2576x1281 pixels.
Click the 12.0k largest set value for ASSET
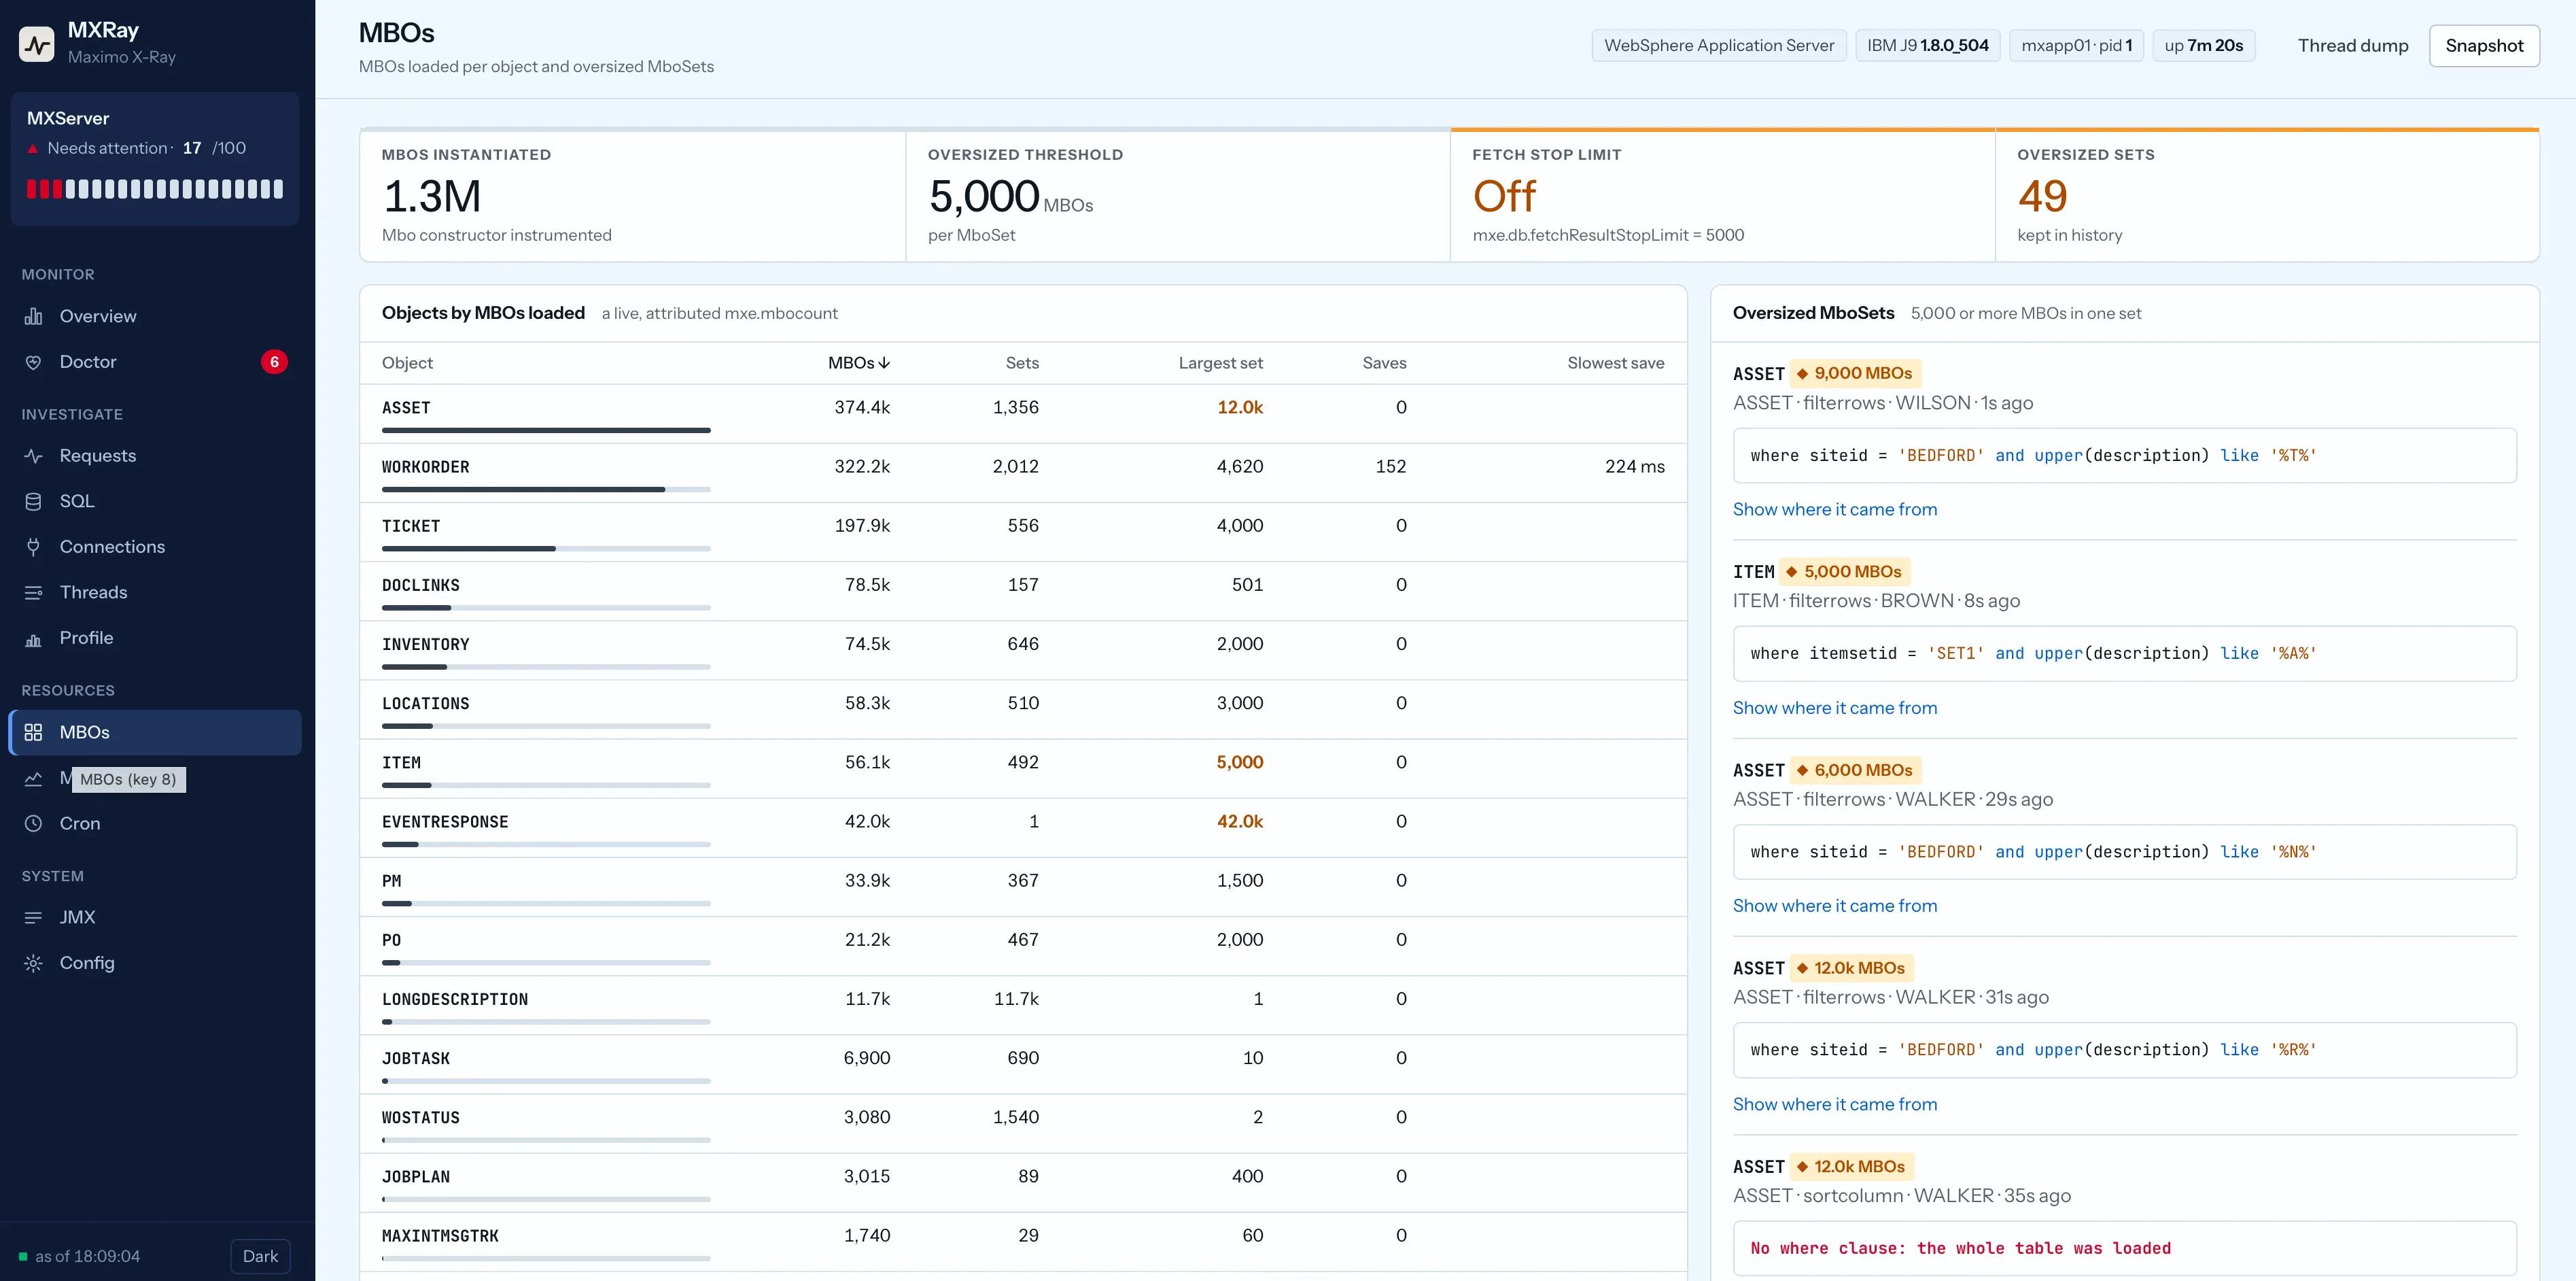1239,407
